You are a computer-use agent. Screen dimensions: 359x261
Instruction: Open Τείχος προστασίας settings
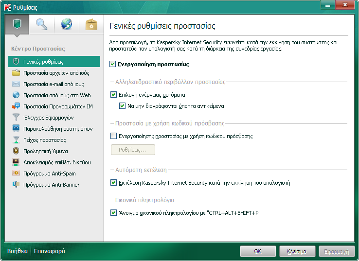point(54,140)
